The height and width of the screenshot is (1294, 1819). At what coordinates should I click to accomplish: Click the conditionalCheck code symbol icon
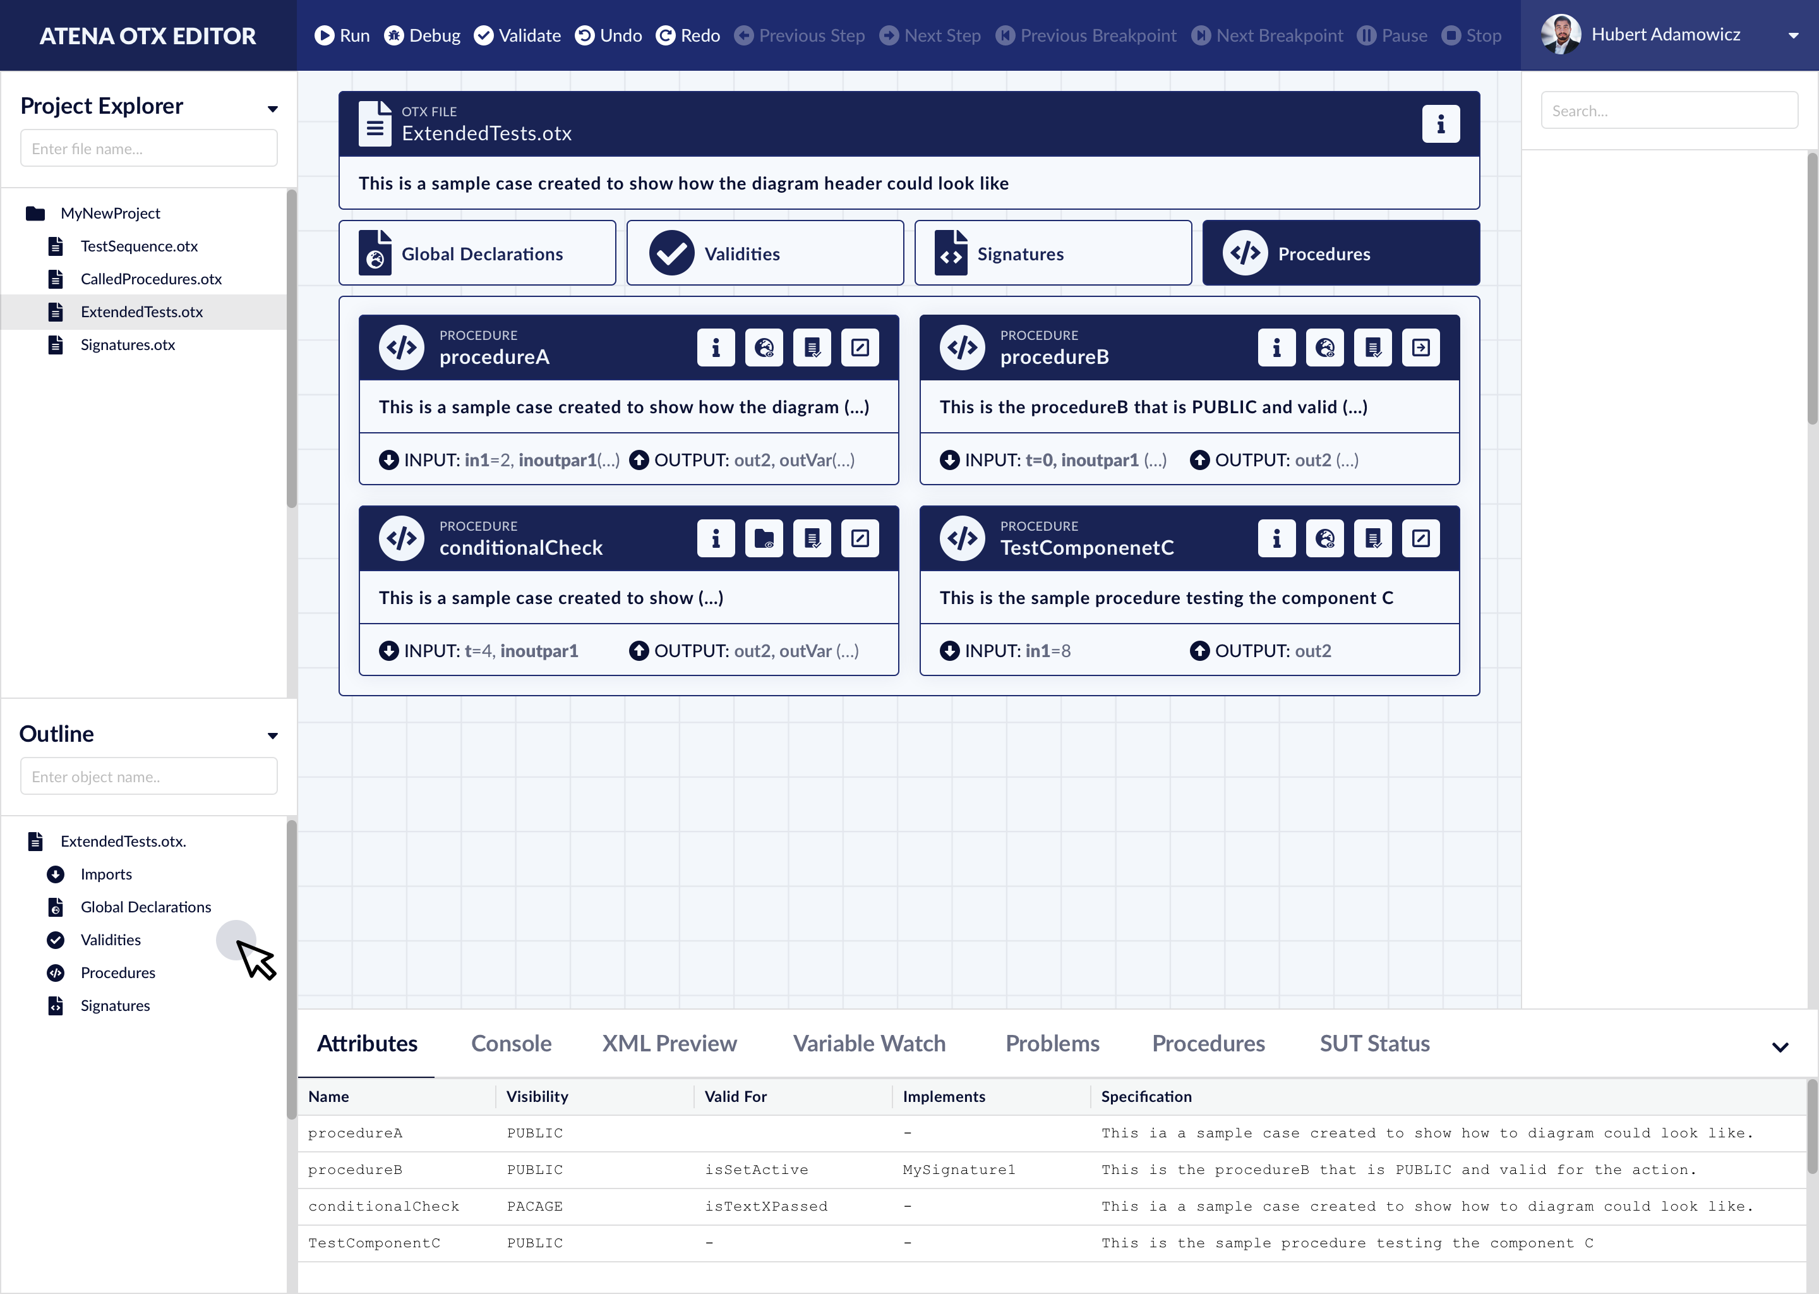tap(402, 538)
